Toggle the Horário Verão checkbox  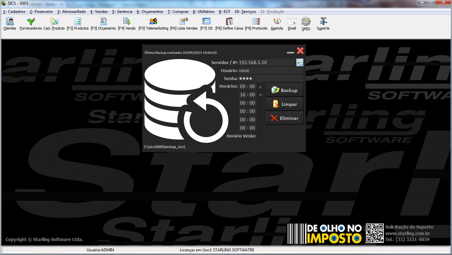pos(260,136)
